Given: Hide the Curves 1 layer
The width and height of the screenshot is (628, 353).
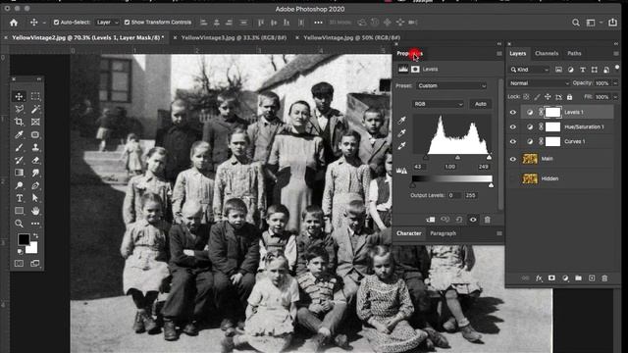Looking at the screenshot, I should pyautogui.click(x=513, y=141).
